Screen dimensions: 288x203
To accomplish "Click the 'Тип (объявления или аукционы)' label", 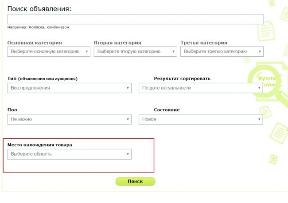I will [43, 78].
